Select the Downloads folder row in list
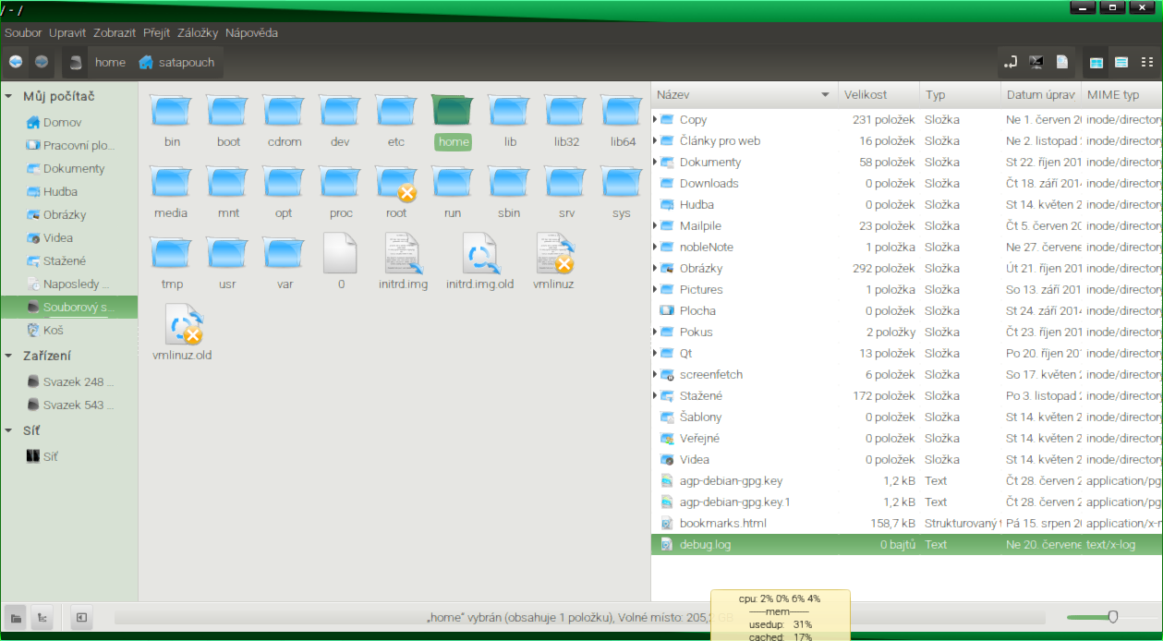 (x=907, y=183)
